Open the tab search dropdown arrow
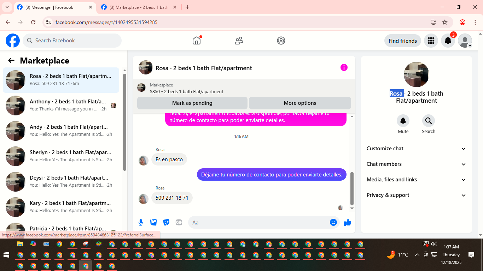Screen dimensions: 483x271 (7, 7)
